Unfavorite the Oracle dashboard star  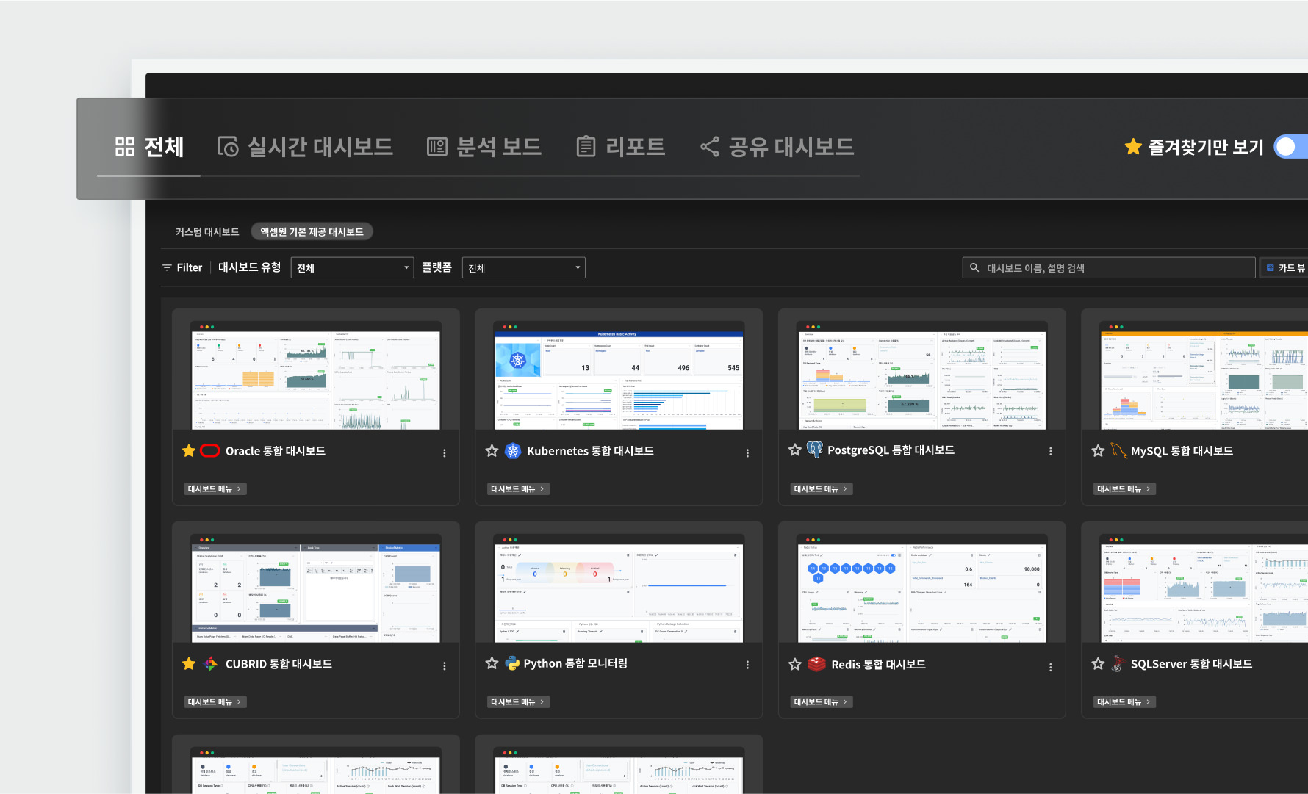pos(189,451)
